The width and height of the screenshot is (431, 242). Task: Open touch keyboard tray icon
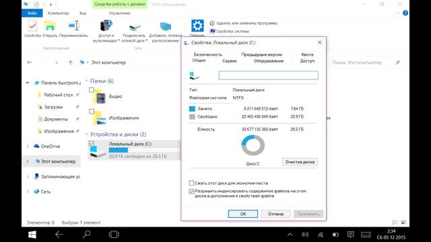(x=366, y=235)
